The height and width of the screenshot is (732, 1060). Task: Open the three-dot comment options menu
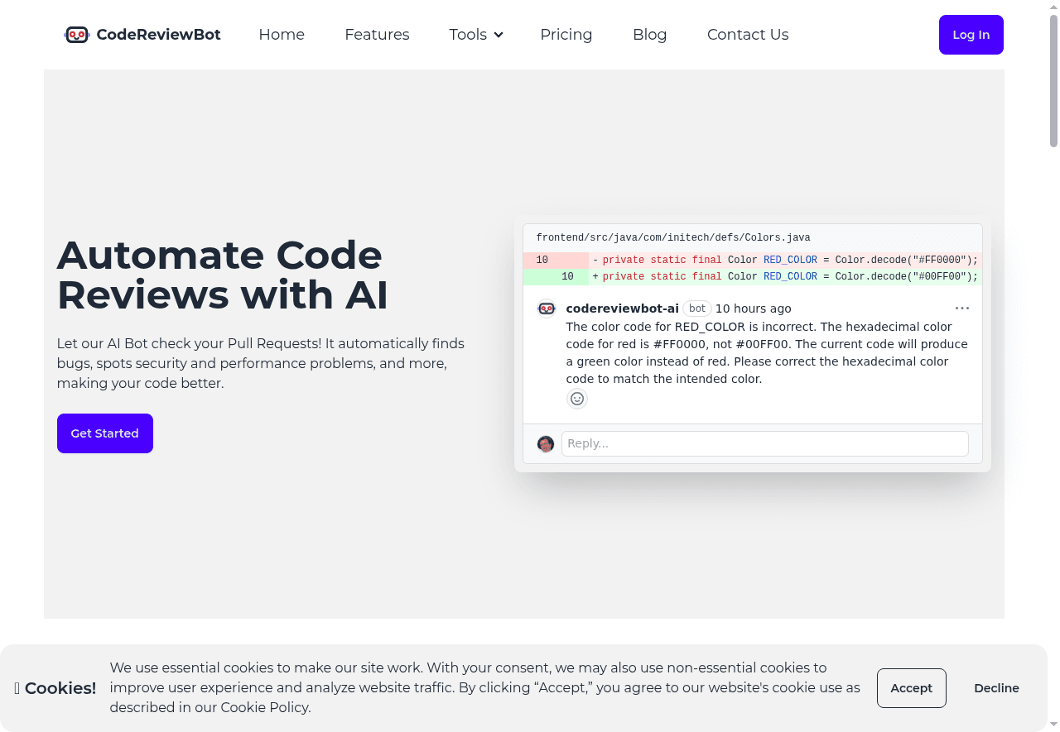coord(961,308)
